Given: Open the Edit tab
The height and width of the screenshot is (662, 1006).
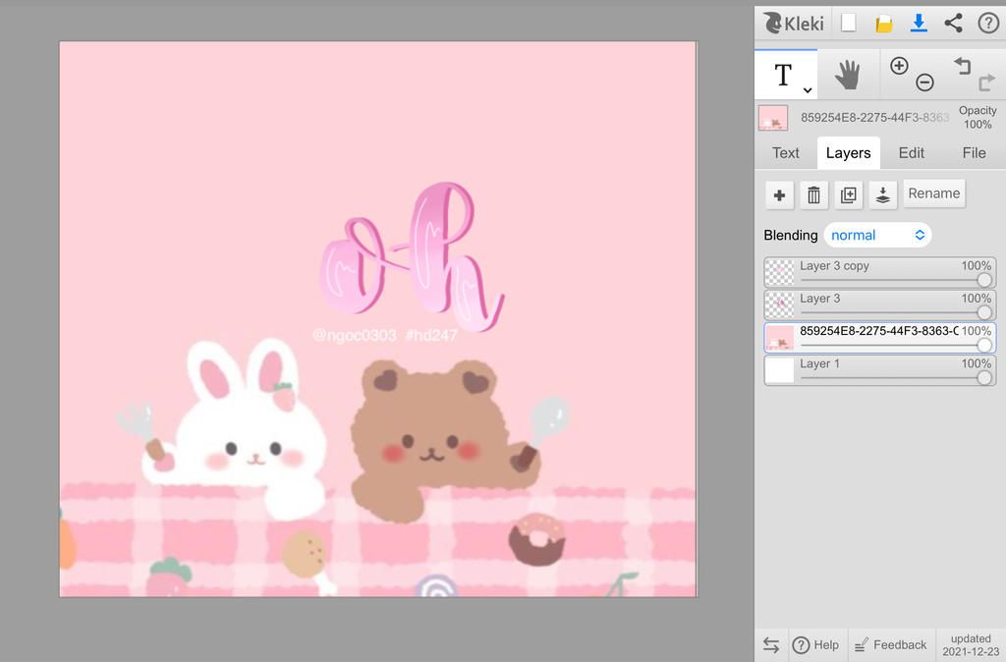Looking at the screenshot, I should click(x=911, y=153).
